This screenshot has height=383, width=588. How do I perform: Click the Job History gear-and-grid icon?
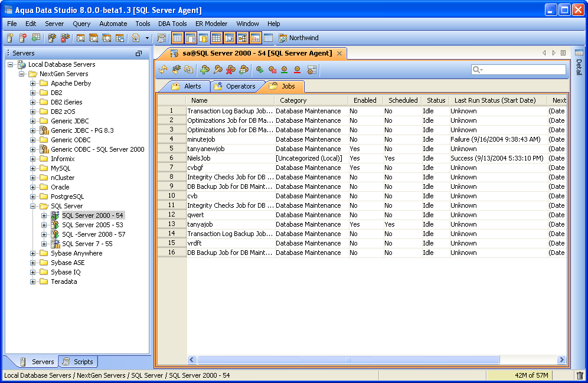pos(244,70)
